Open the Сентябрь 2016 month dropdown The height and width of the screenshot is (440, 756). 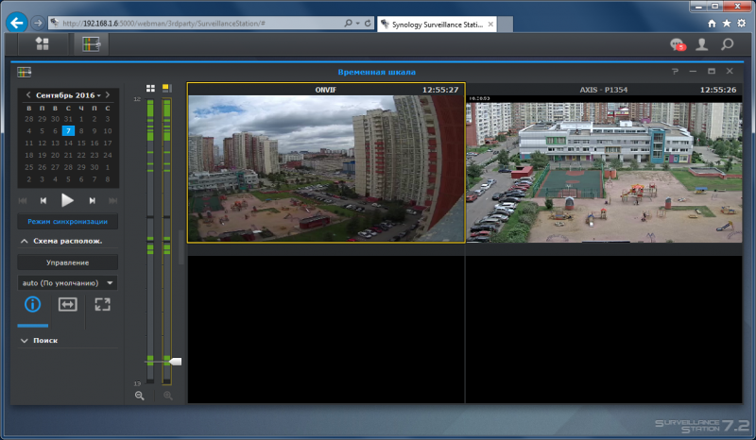point(68,95)
